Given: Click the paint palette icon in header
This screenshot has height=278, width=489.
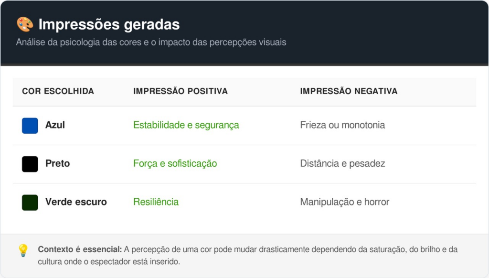Looking at the screenshot, I should (25, 24).
